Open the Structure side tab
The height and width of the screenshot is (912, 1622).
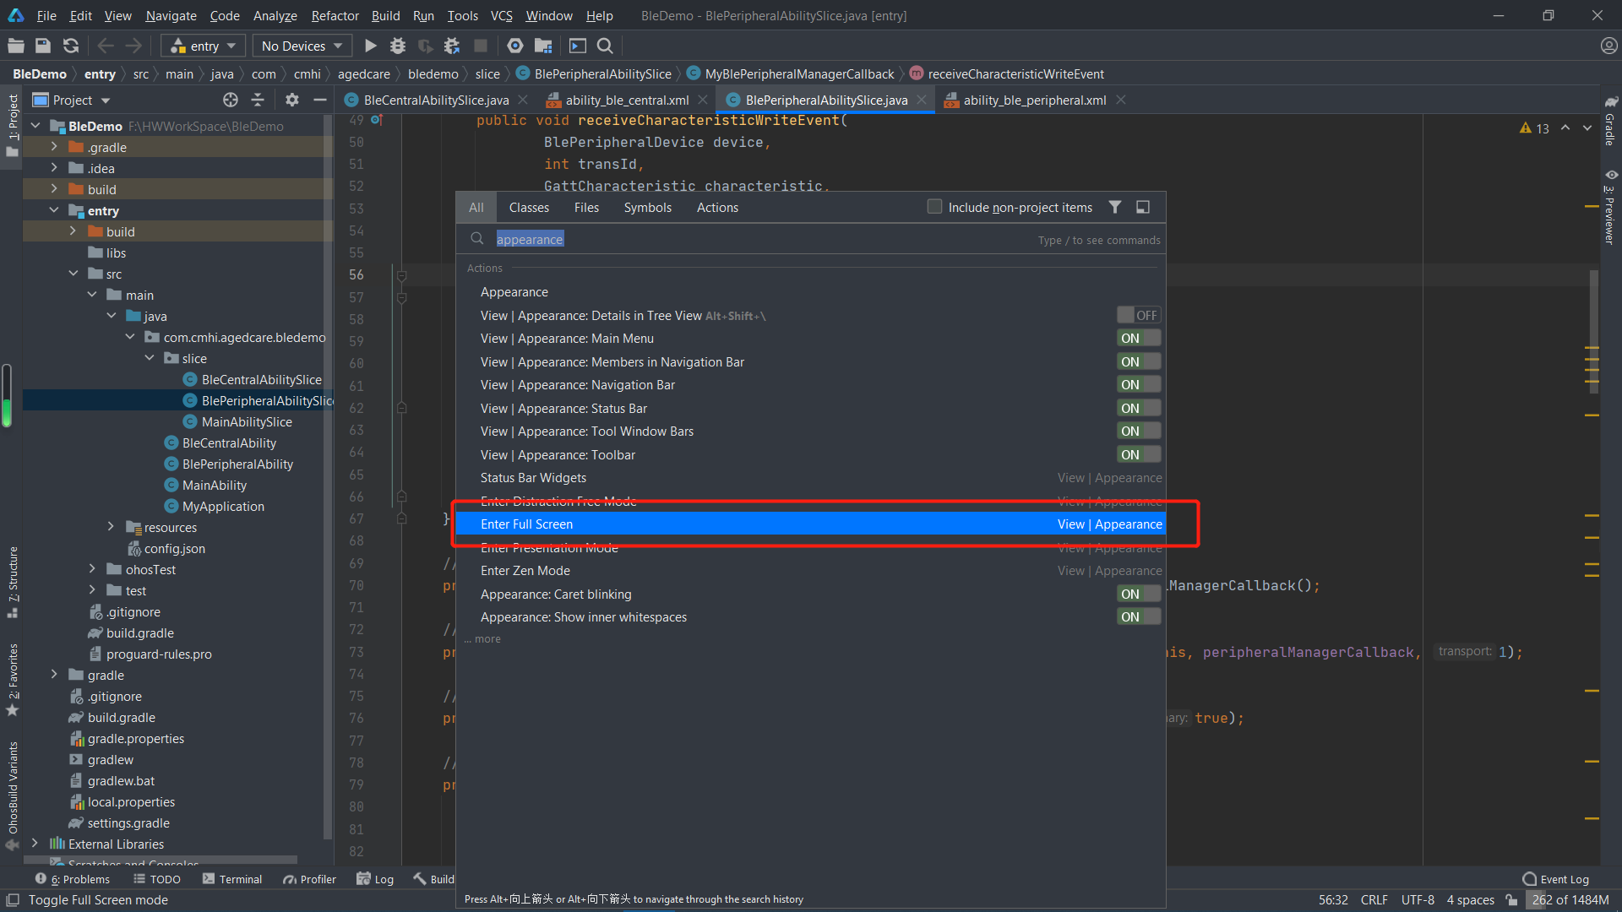click(13, 583)
